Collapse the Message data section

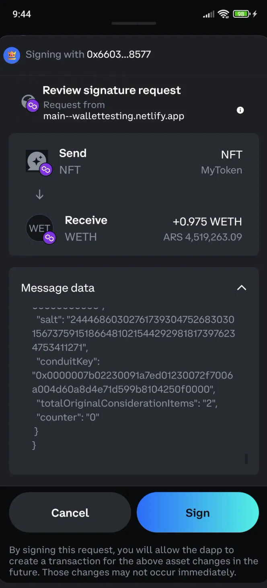(241, 288)
